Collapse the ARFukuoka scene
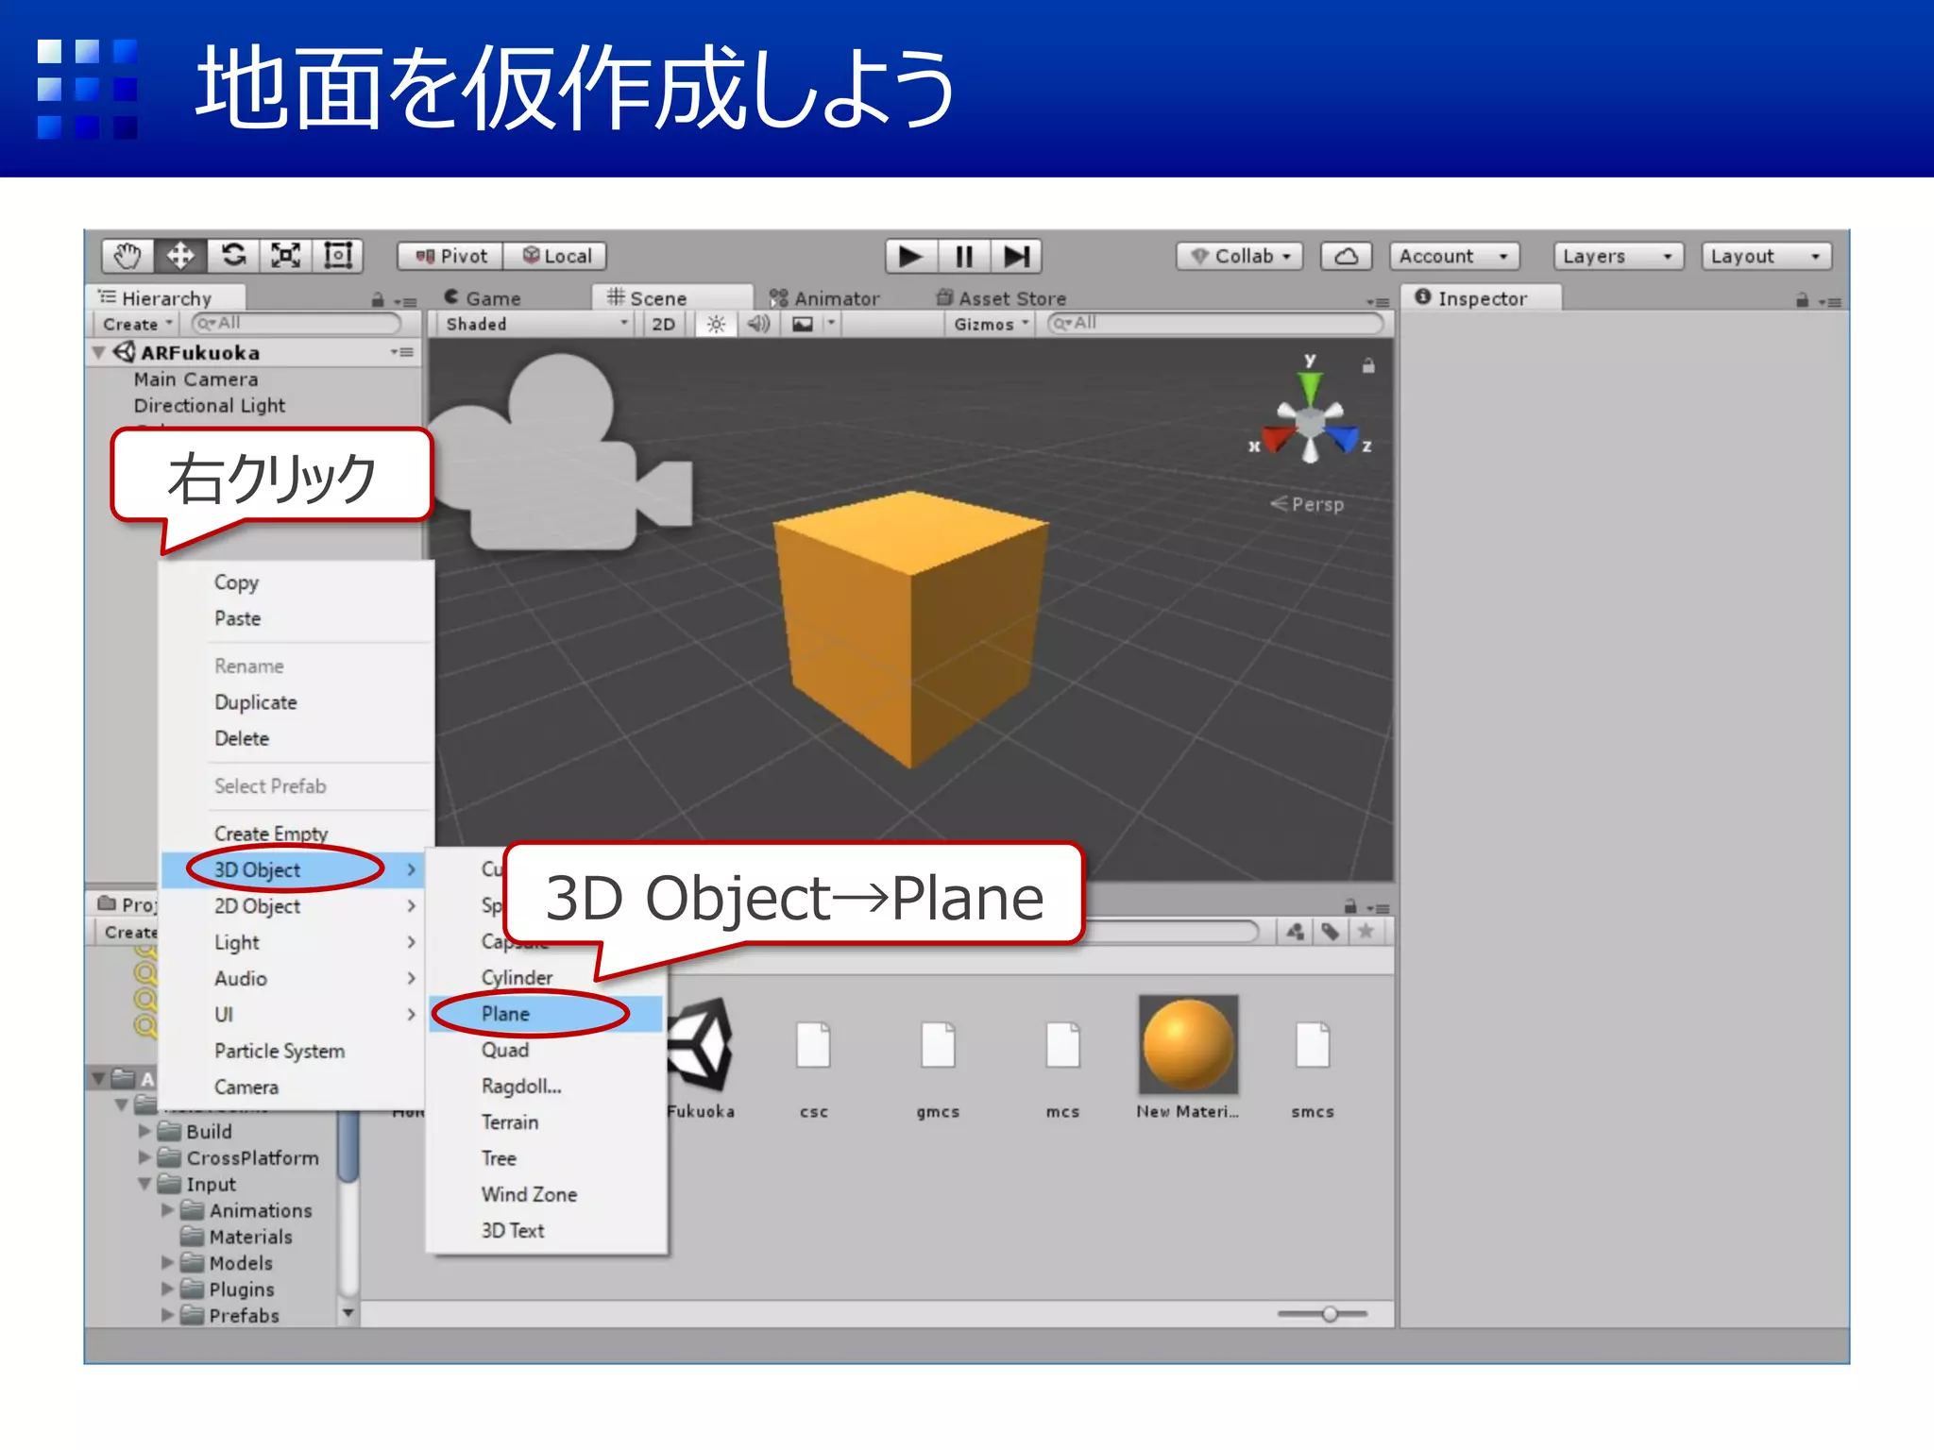This screenshot has height=1450, width=1934. coord(99,352)
